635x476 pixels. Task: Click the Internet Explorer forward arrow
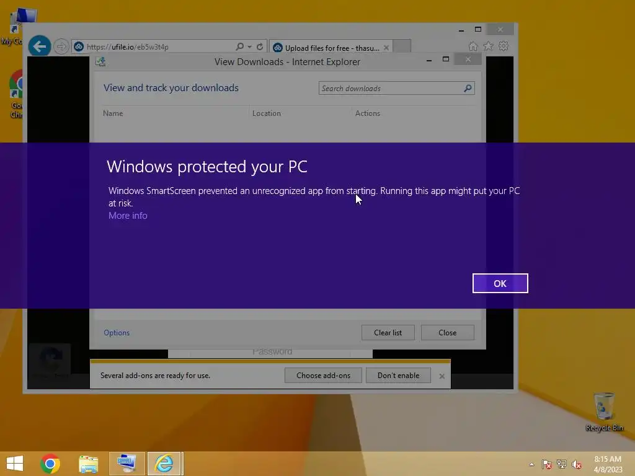(61, 46)
